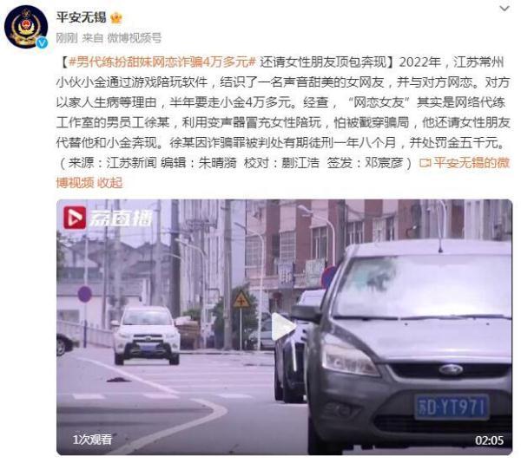This screenshot has width=521, height=463.
Task: Play the video using center play button
Action: 283,327
